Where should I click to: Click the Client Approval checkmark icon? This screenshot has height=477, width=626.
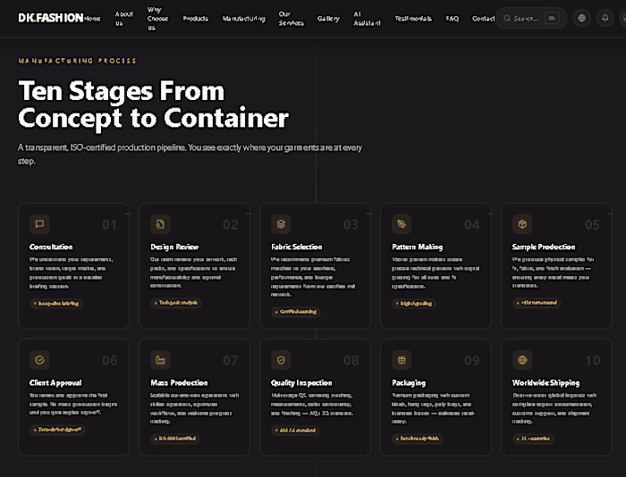[39, 360]
